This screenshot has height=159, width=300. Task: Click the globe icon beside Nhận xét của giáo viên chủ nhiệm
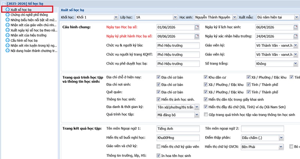(7, 25)
